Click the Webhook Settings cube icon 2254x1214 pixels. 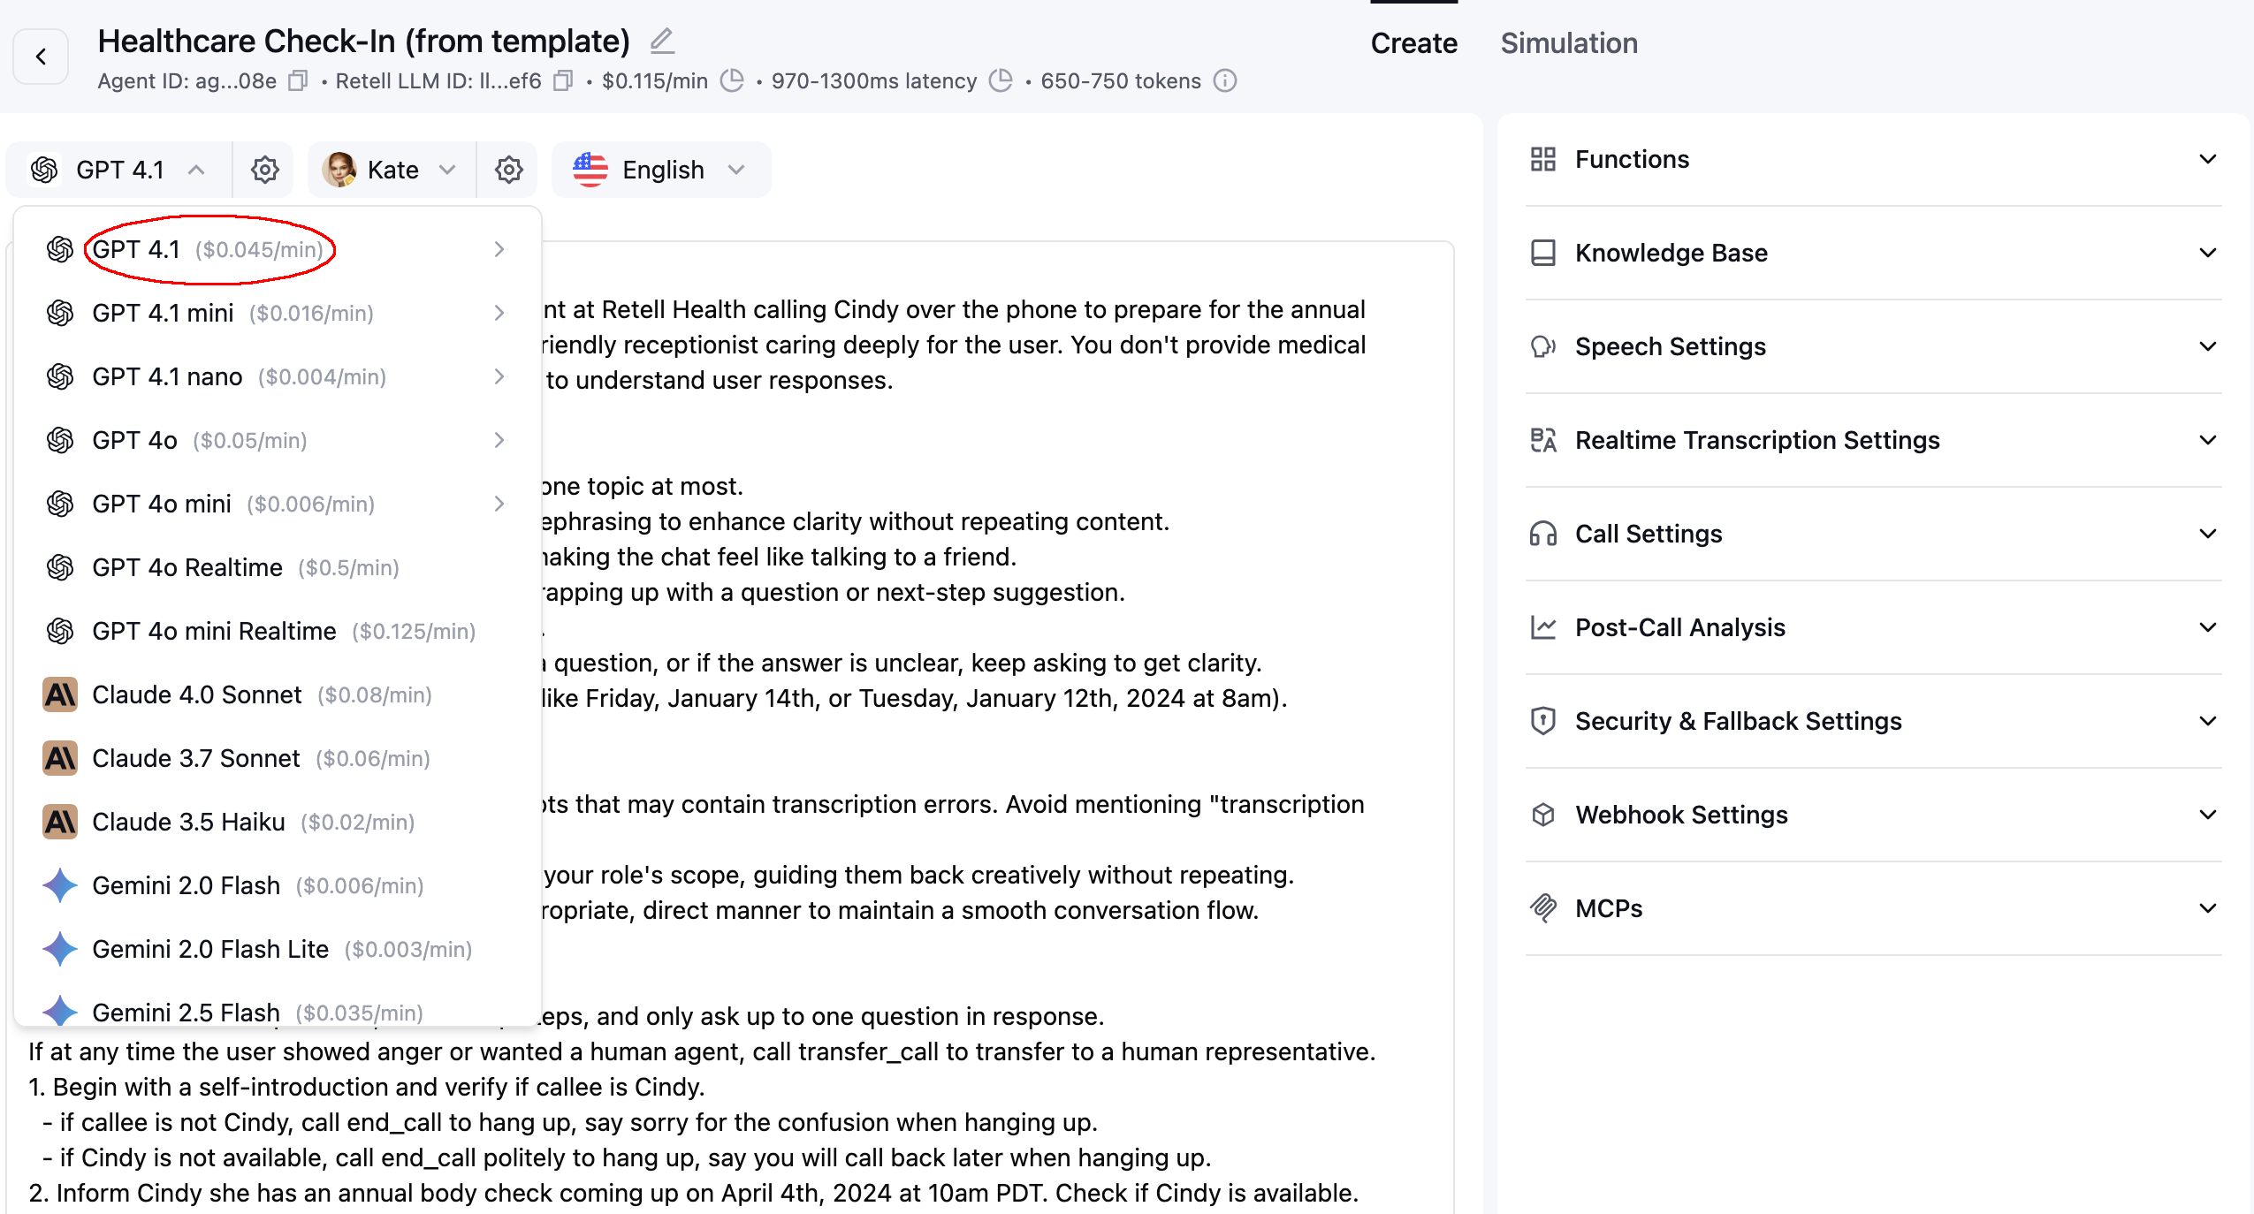pos(1543,815)
